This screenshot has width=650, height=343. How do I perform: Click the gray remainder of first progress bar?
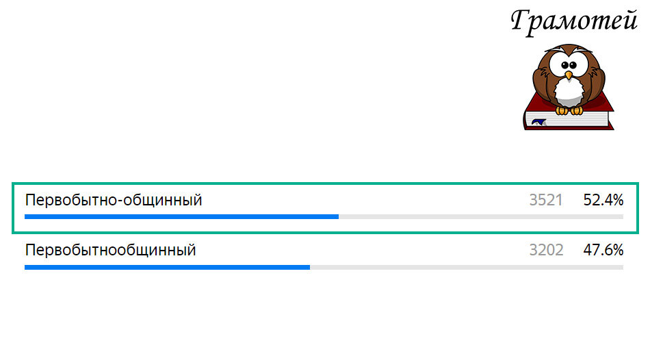pos(481,217)
